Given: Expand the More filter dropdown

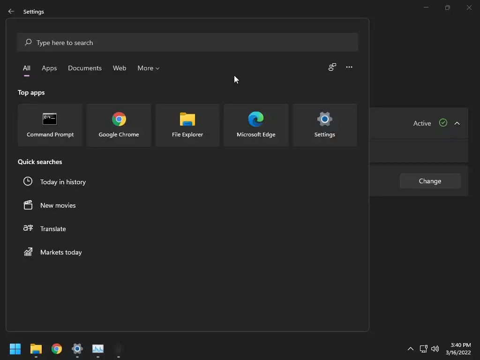Looking at the screenshot, I should click(x=149, y=68).
